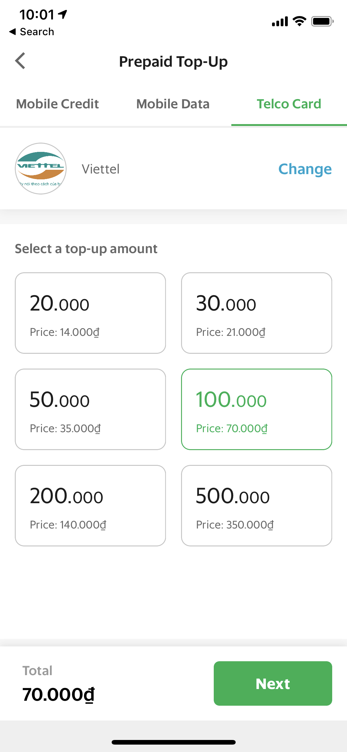Image resolution: width=347 pixels, height=752 pixels.
Task: Open the Mobile Data tab
Action: point(173,104)
